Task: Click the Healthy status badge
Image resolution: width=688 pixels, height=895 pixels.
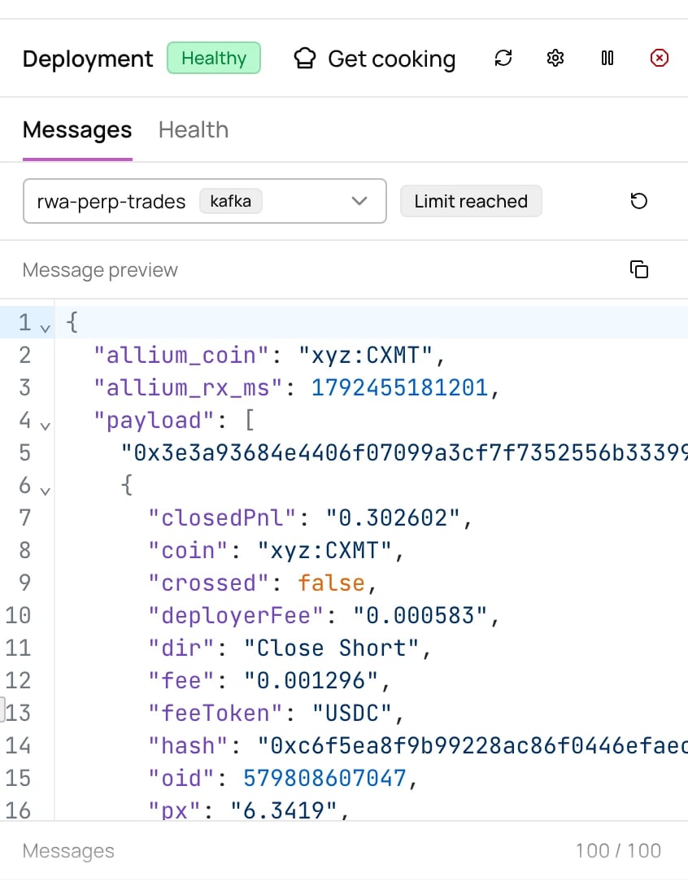Action: [214, 58]
